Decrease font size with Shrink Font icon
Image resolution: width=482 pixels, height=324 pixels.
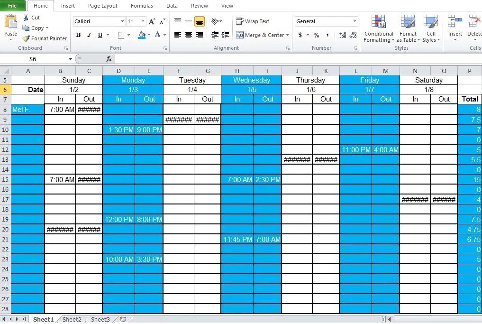tap(162, 21)
